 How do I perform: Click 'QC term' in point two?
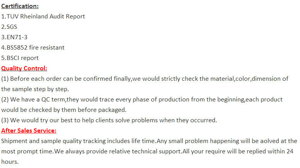(x=53, y=100)
